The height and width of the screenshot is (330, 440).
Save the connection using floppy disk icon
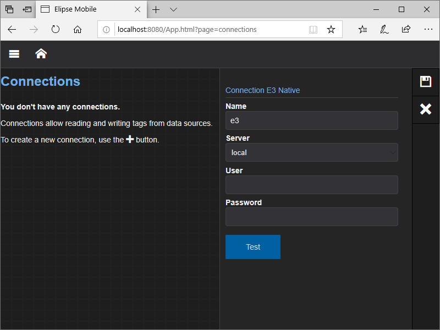click(425, 81)
